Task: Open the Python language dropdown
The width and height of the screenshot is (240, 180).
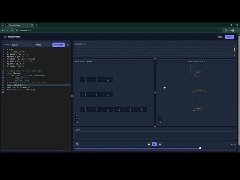Action: (x=42, y=45)
